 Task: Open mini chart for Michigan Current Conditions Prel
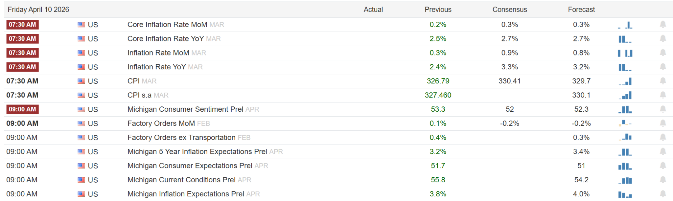click(x=625, y=180)
